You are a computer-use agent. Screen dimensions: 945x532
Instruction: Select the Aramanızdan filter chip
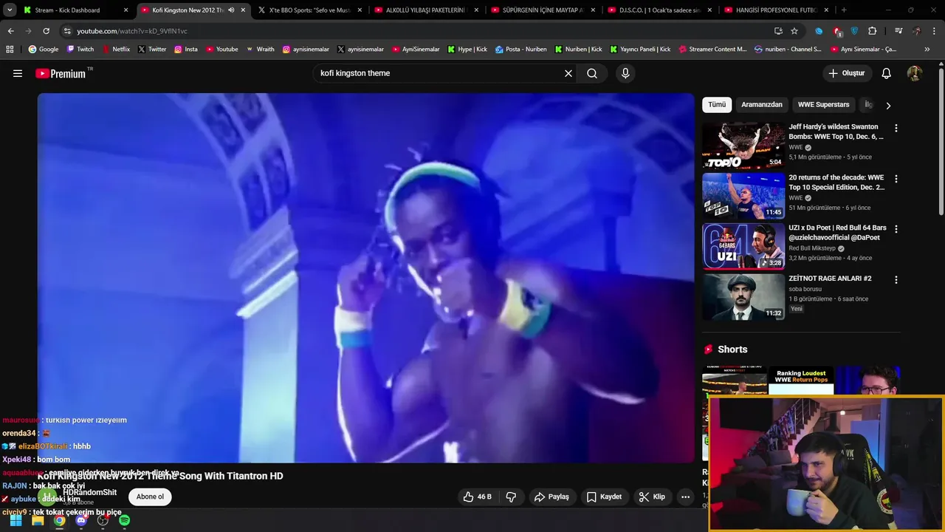(x=761, y=105)
